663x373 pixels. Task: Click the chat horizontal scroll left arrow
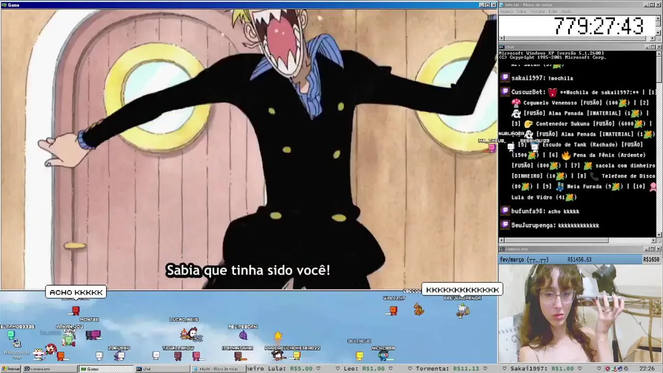click(501, 240)
